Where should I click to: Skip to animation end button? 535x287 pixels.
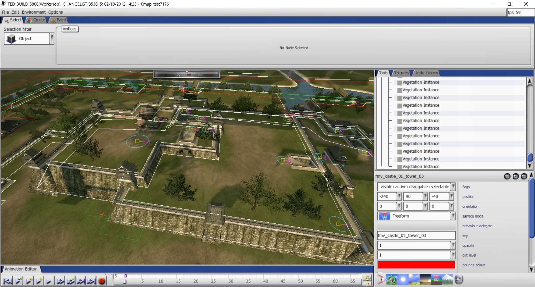[x=91, y=281]
